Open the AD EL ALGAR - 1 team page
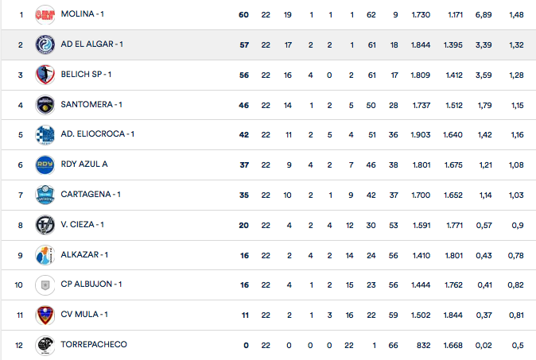Image resolution: width=536 pixels, height=360 pixels. (91, 45)
